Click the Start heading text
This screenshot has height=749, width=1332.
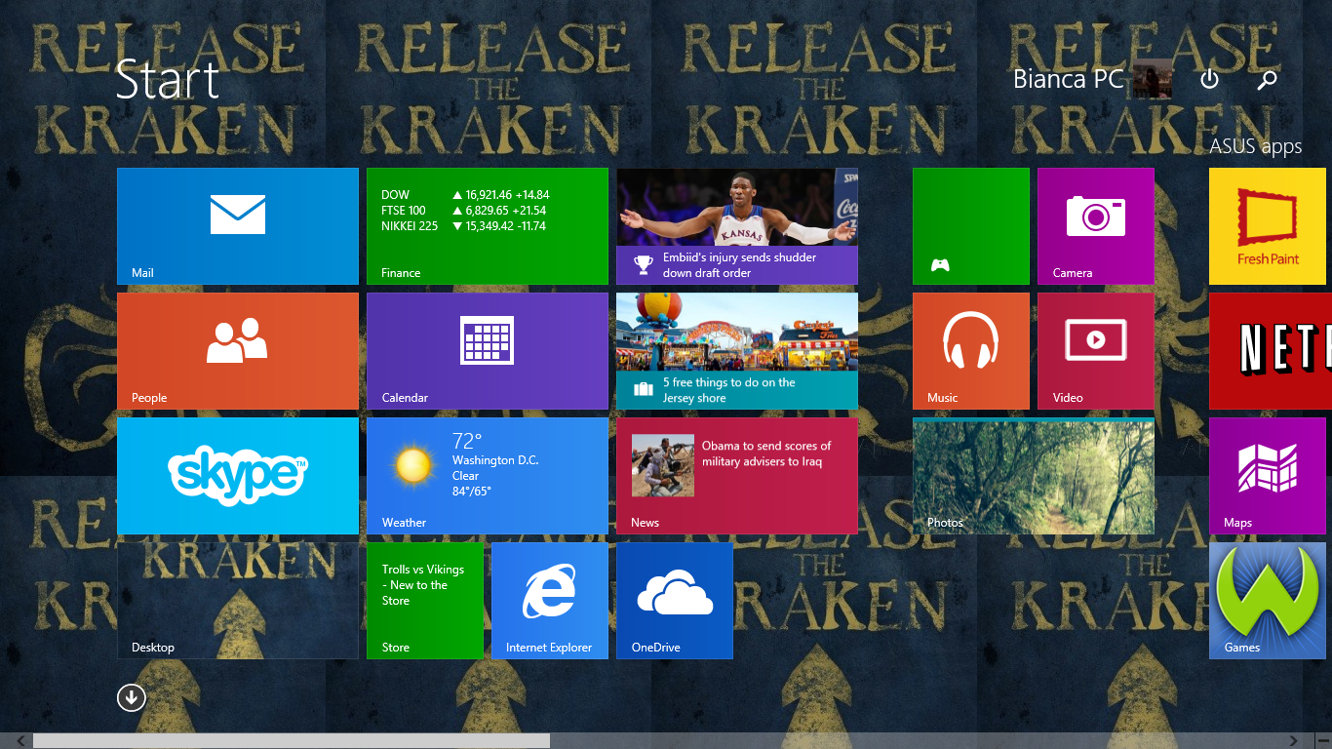coord(168,80)
